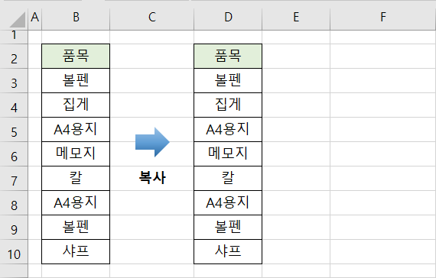Click the Select All corner triangle
Viewport: 436px width, 278px height.
(18, 19)
